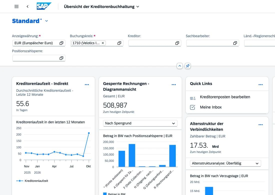
Task: Click the tall bar in Verzugstage chart
Action: (x=209, y=191)
